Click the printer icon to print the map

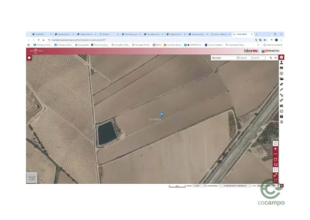[x=282, y=68]
